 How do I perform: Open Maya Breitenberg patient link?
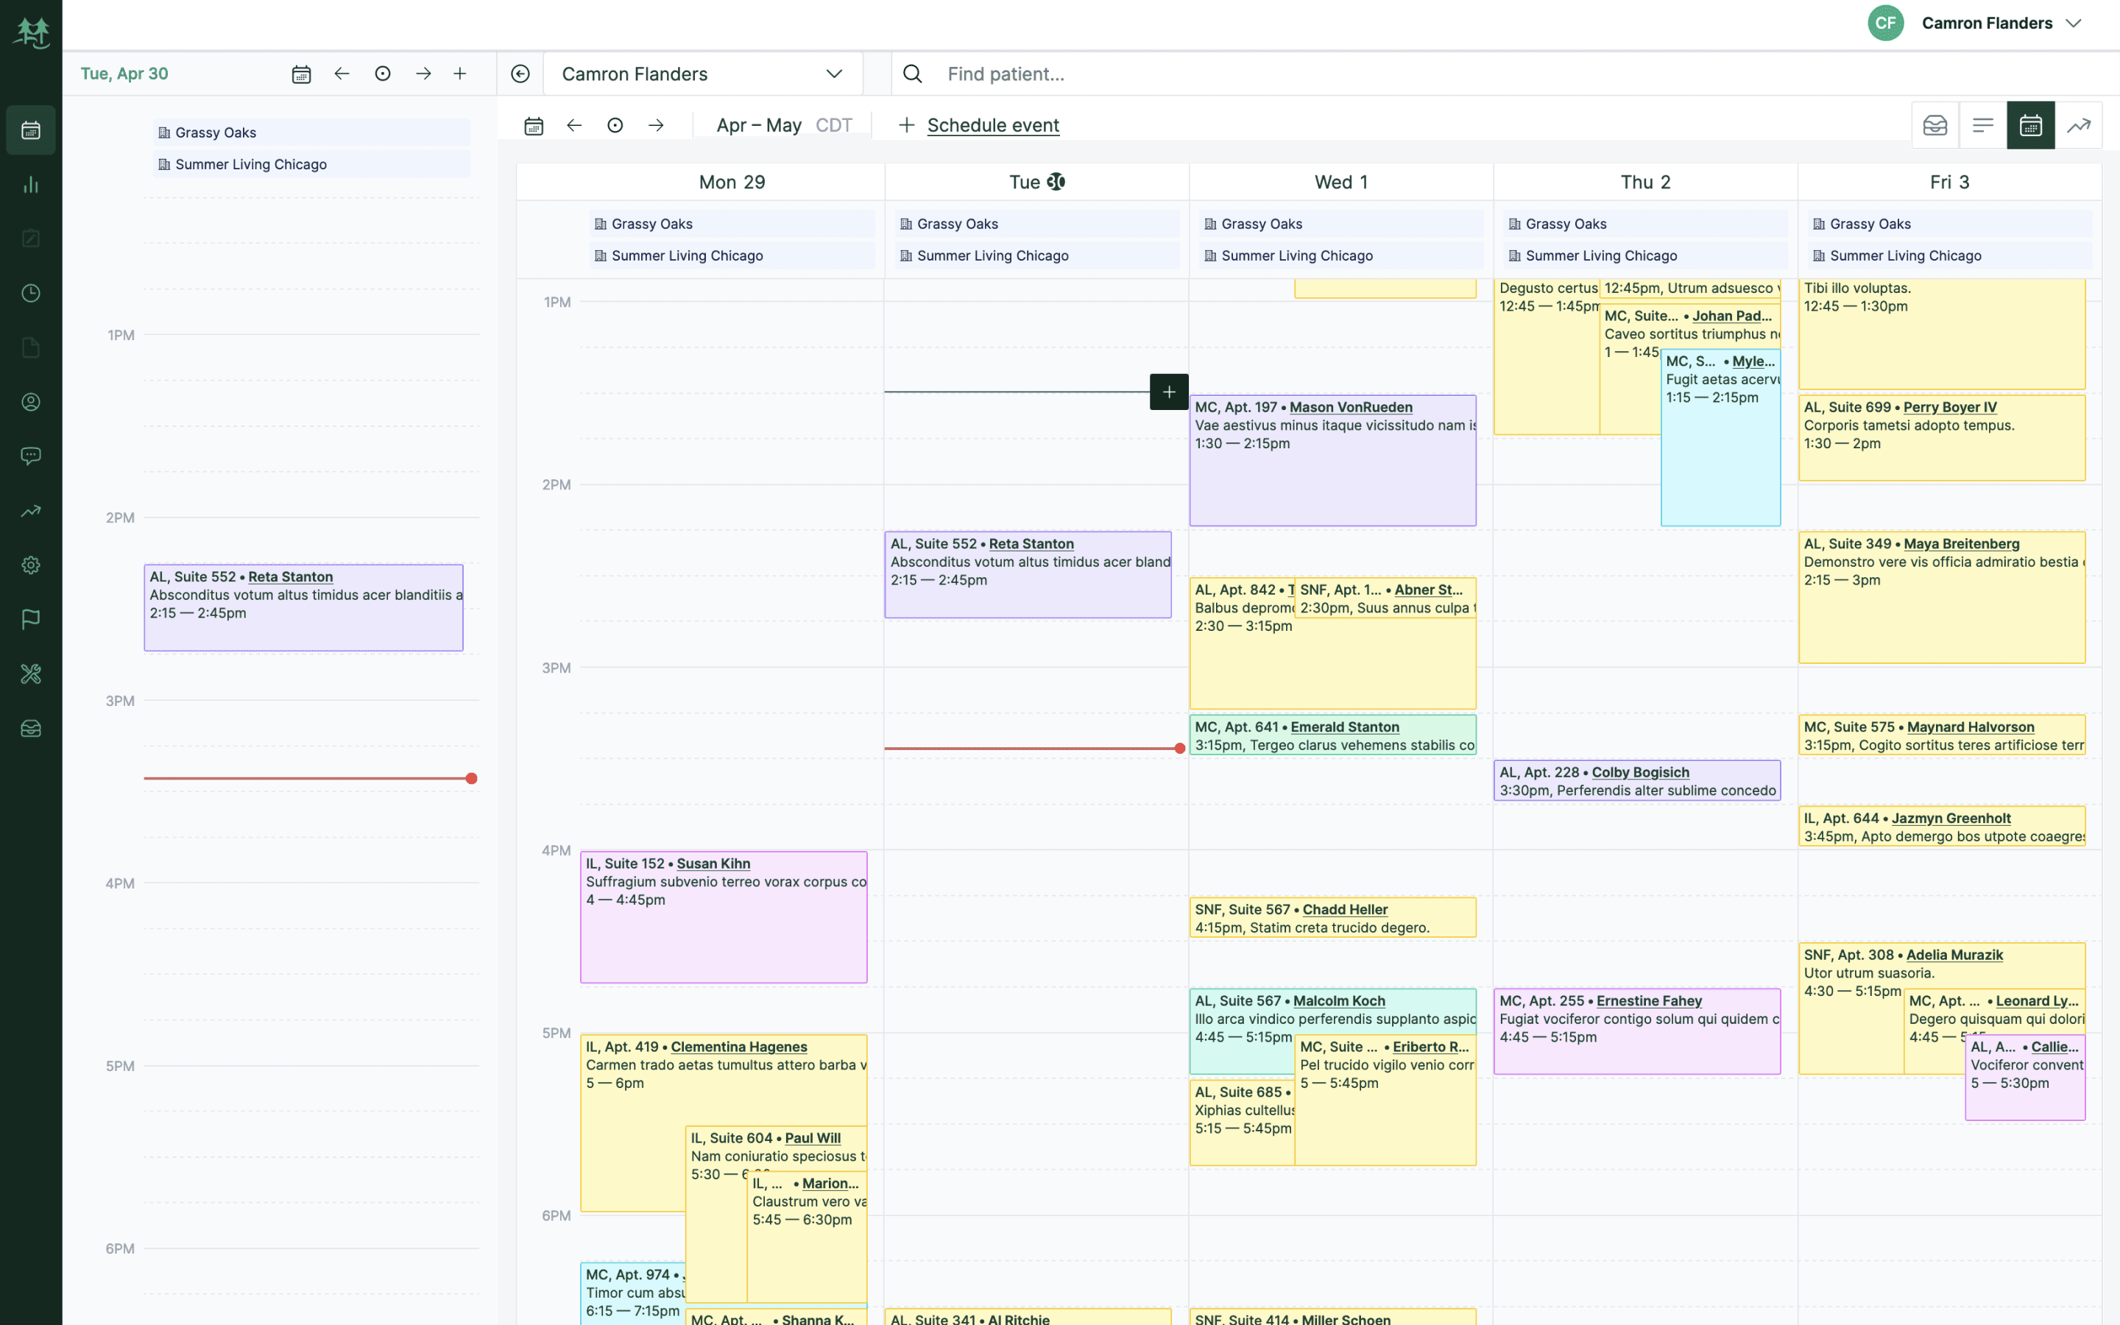point(1960,543)
